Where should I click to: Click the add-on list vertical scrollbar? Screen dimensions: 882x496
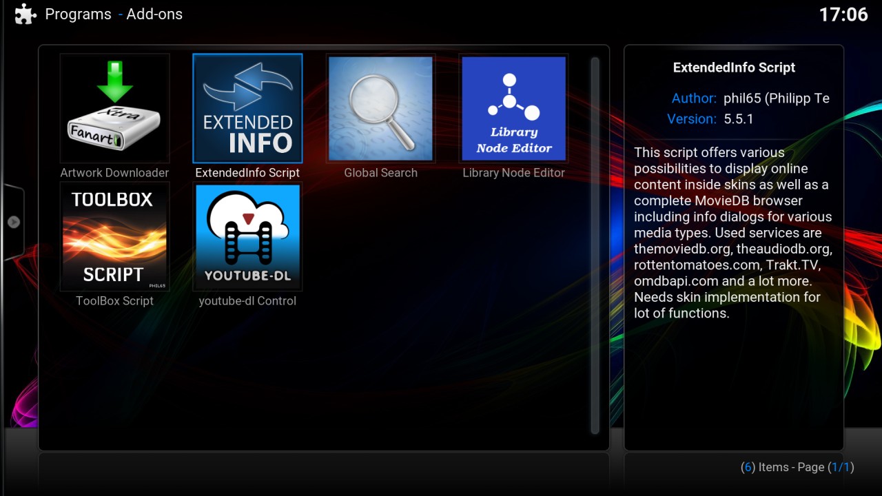click(x=595, y=245)
